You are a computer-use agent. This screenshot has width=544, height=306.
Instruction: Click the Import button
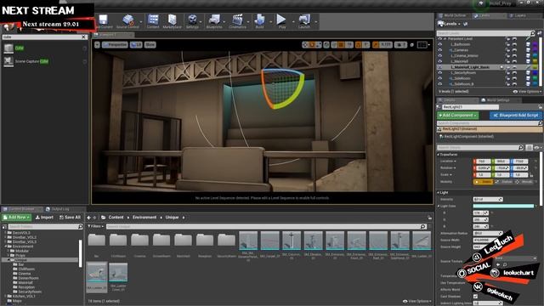pos(44,218)
